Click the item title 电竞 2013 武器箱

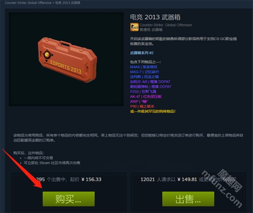tap(155, 17)
